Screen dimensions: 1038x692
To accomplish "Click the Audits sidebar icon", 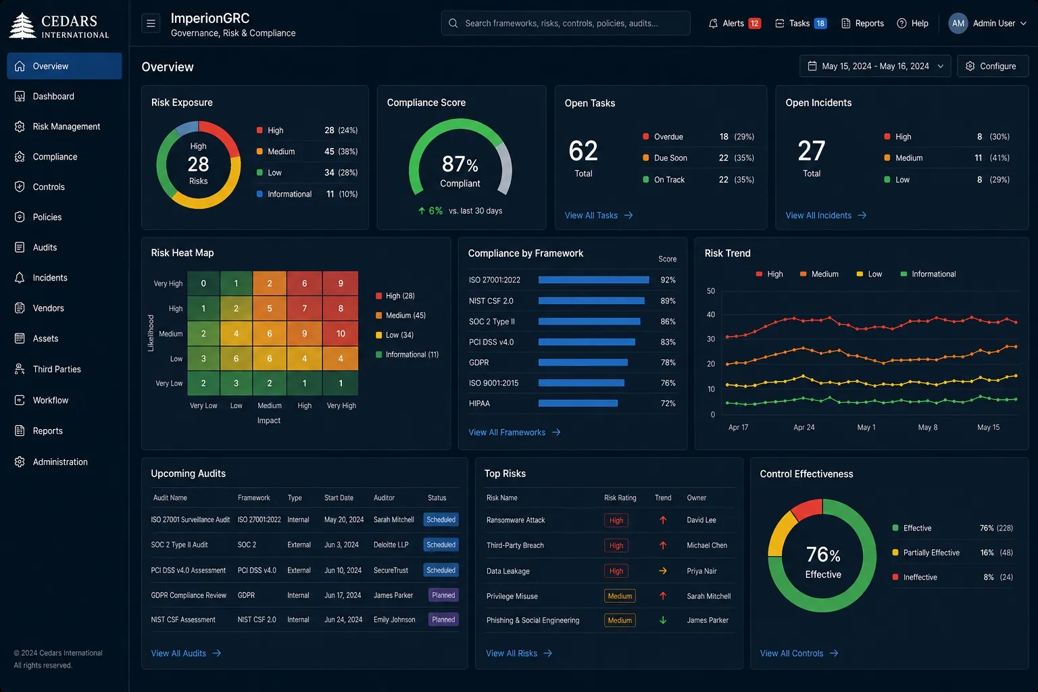I will (20, 247).
